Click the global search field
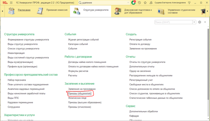Image resolution: width=210 pixels, height=121 pixels. click(104, 3)
